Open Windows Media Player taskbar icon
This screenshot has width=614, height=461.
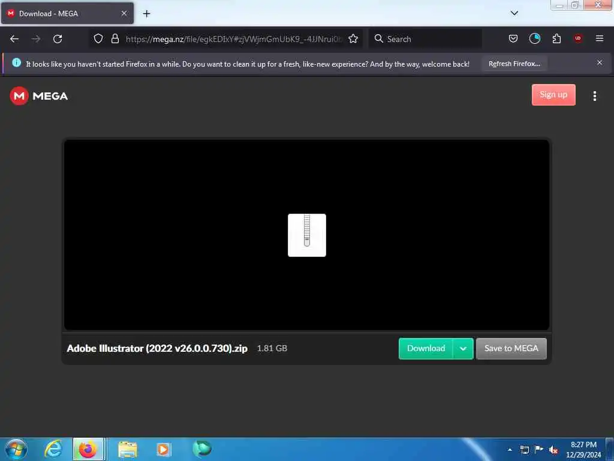point(164,449)
